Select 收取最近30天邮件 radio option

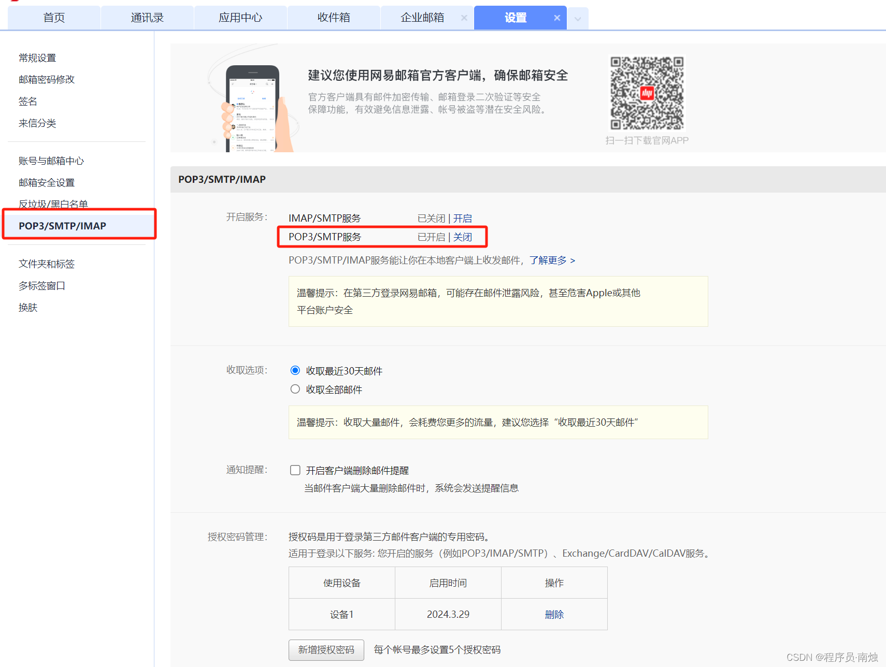tap(295, 370)
